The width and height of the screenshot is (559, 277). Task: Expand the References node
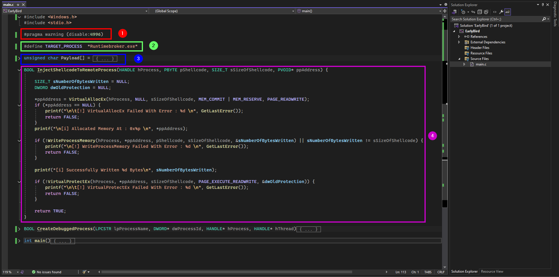coord(459,37)
